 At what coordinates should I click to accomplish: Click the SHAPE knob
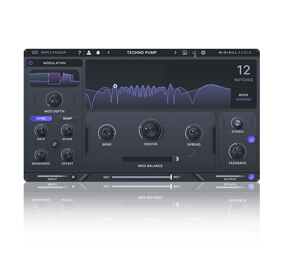click(67, 131)
